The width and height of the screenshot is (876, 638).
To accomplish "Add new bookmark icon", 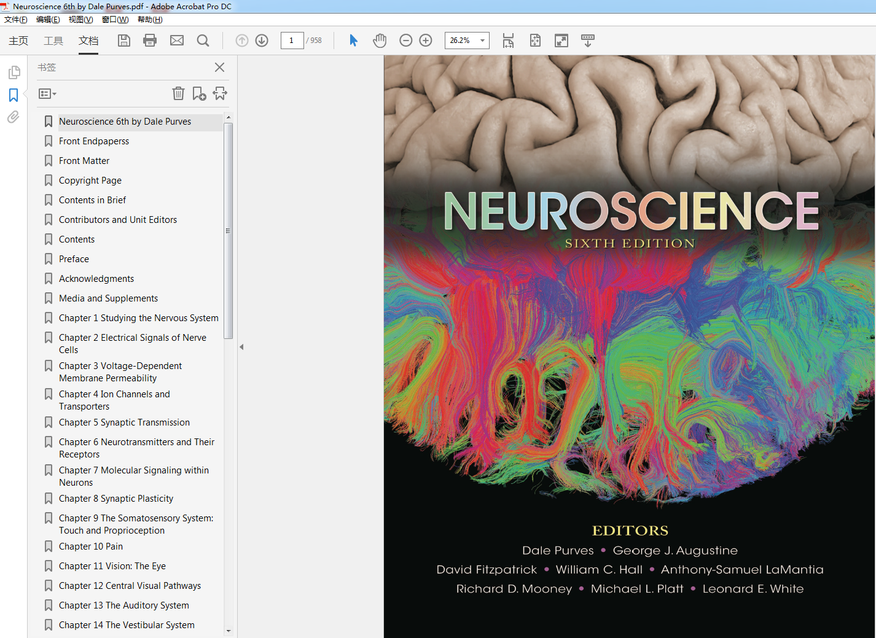I will click(x=199, y=93).
